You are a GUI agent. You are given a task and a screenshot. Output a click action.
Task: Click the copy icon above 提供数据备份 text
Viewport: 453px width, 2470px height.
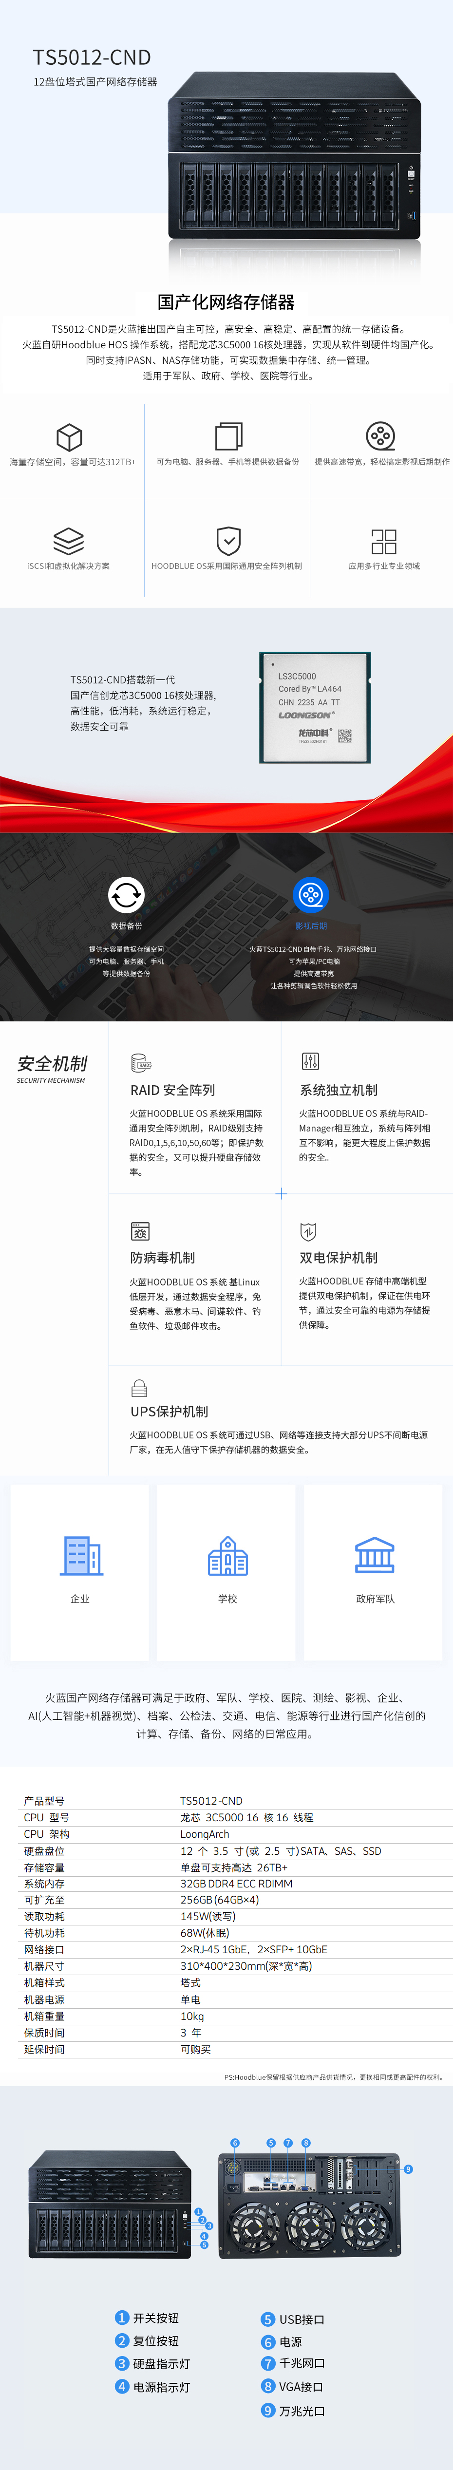[228, 436]
